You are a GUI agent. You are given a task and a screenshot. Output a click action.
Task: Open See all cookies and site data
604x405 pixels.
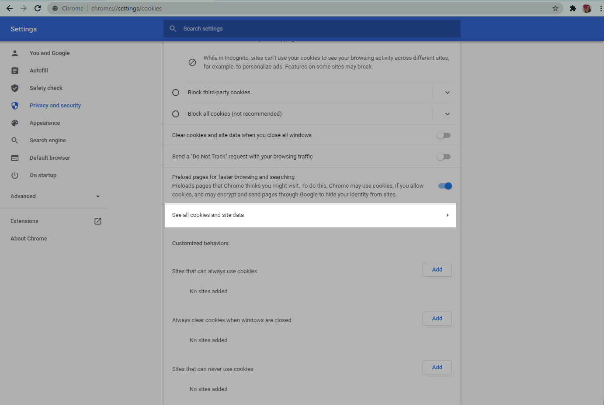click(310, 215)
